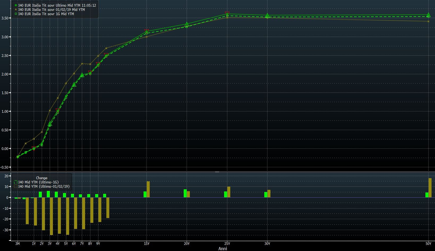Select green triangle marker at 50Y curve point

428,15
